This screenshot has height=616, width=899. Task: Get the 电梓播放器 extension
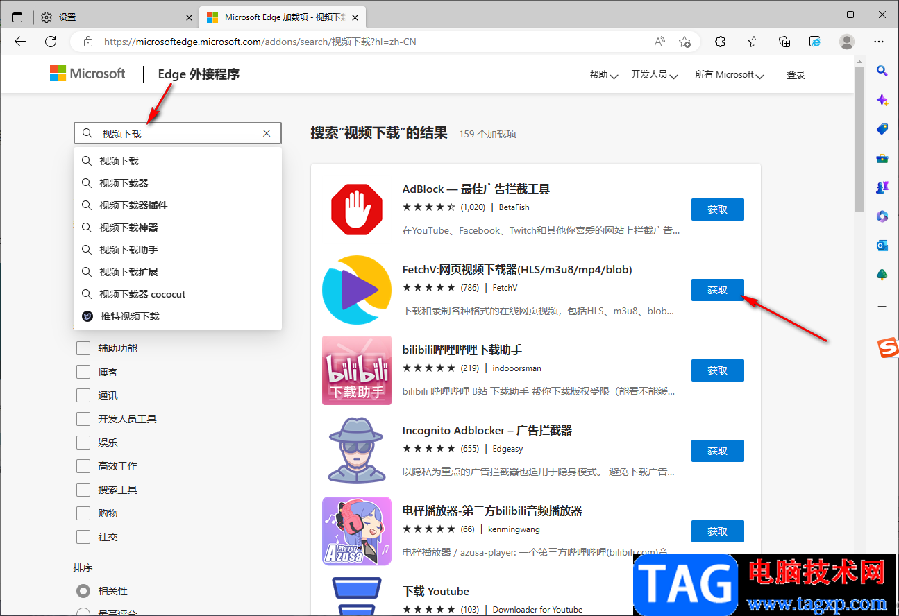click(717, 531)
